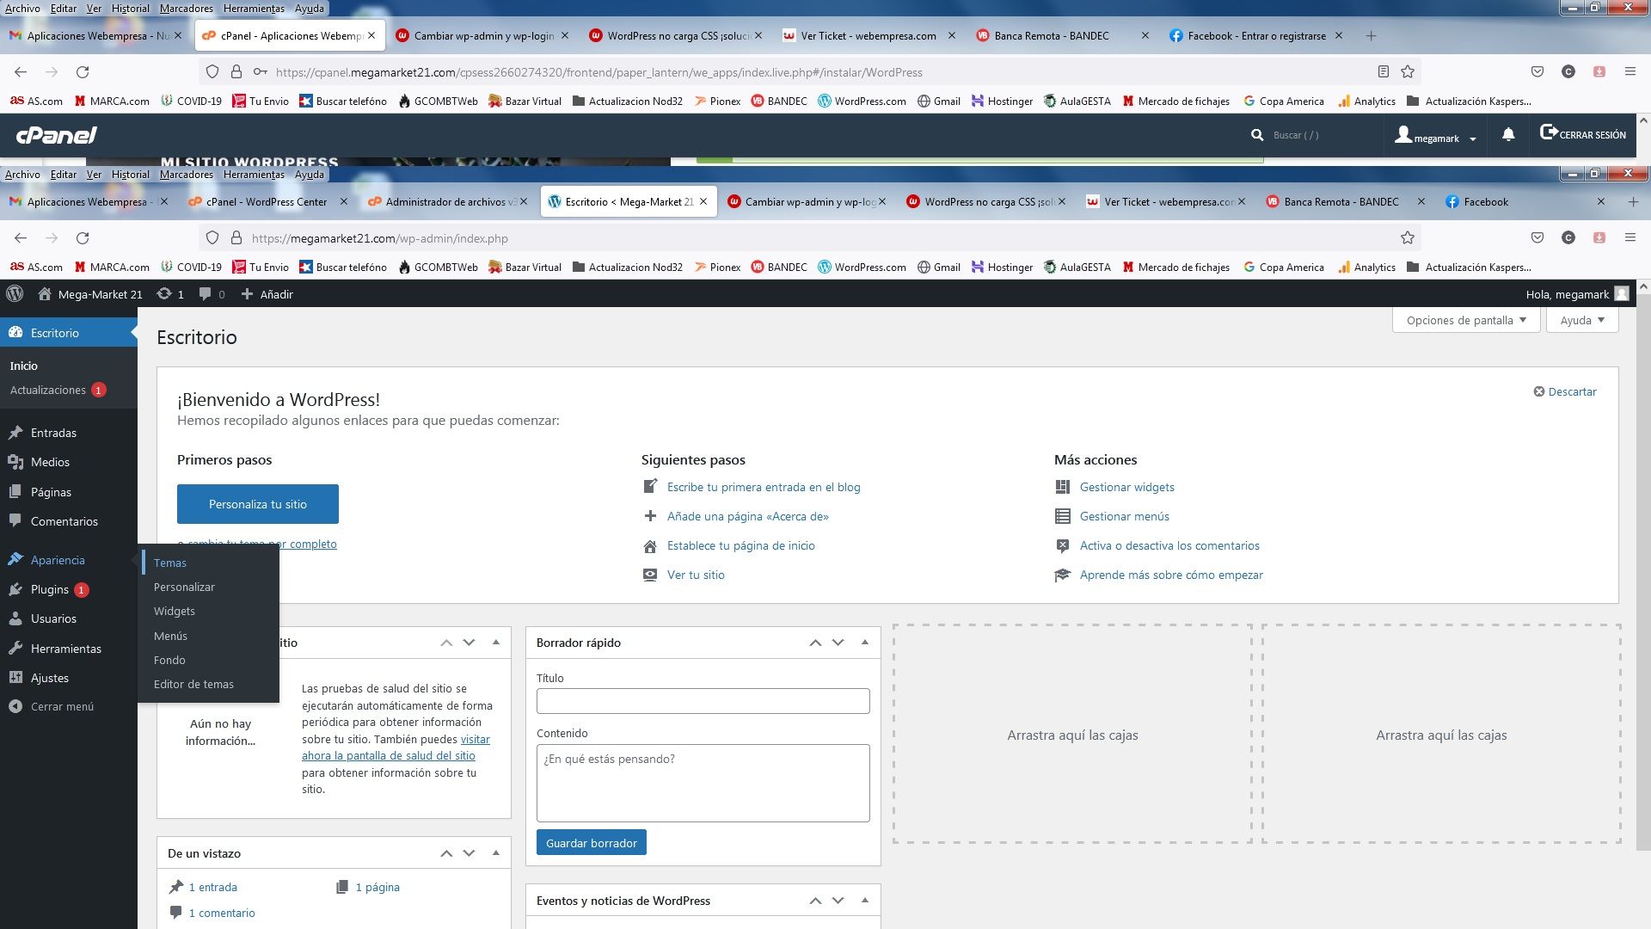Dismiss welcome panel via Descartar
Image resolution: width=1651 pixels, height=929 pixels.
1565,391
